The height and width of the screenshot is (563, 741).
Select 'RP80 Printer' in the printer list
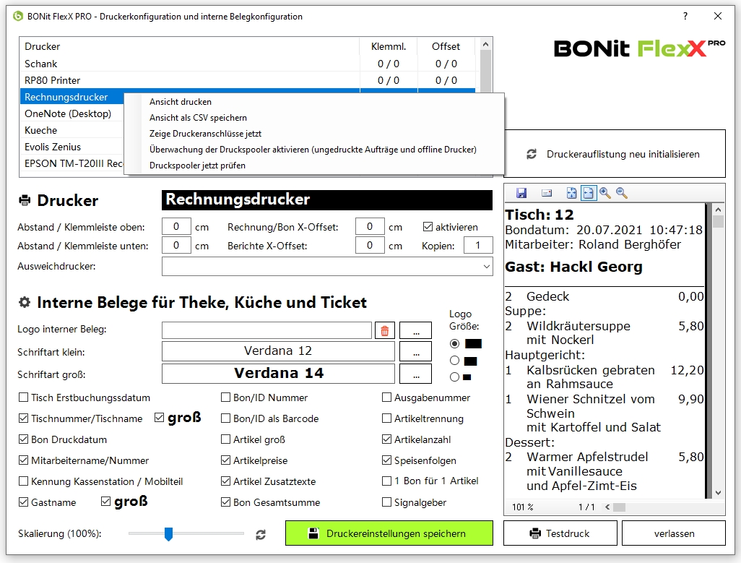[x=248, y=80]
